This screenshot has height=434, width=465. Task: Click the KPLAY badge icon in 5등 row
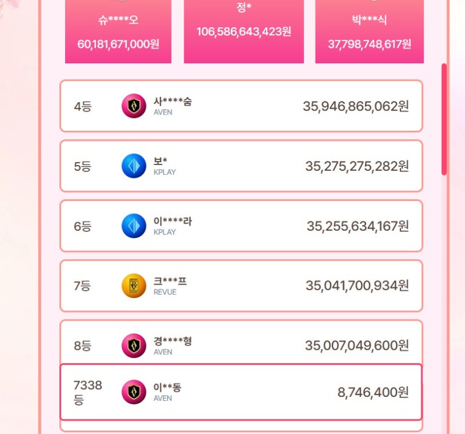[134, 166]
